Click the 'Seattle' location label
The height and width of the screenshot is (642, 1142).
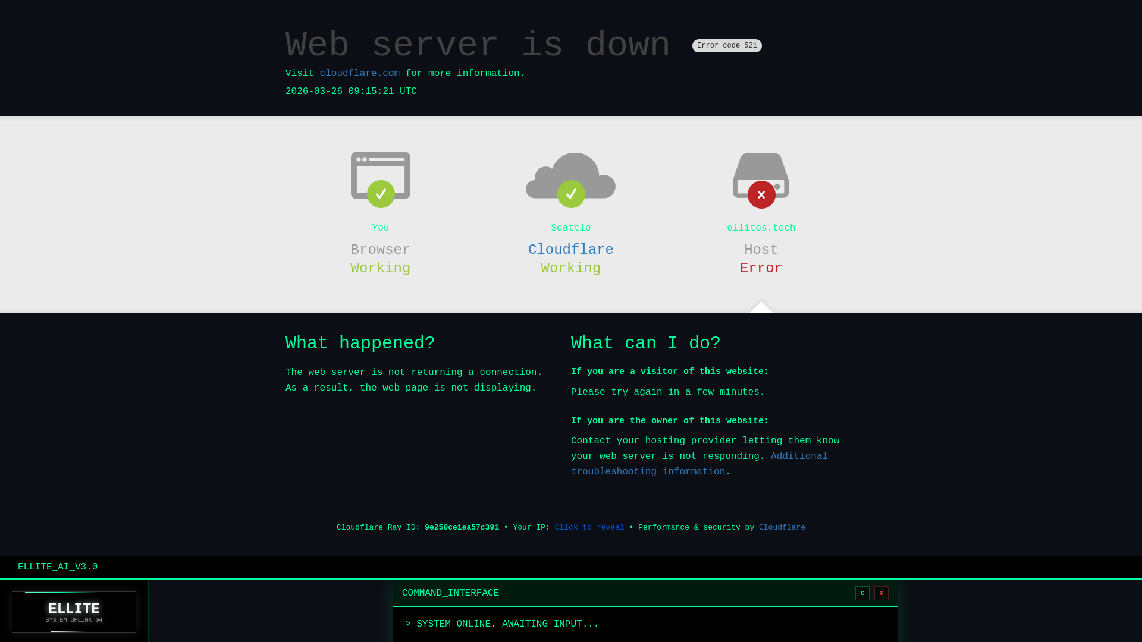pos(571,228)
